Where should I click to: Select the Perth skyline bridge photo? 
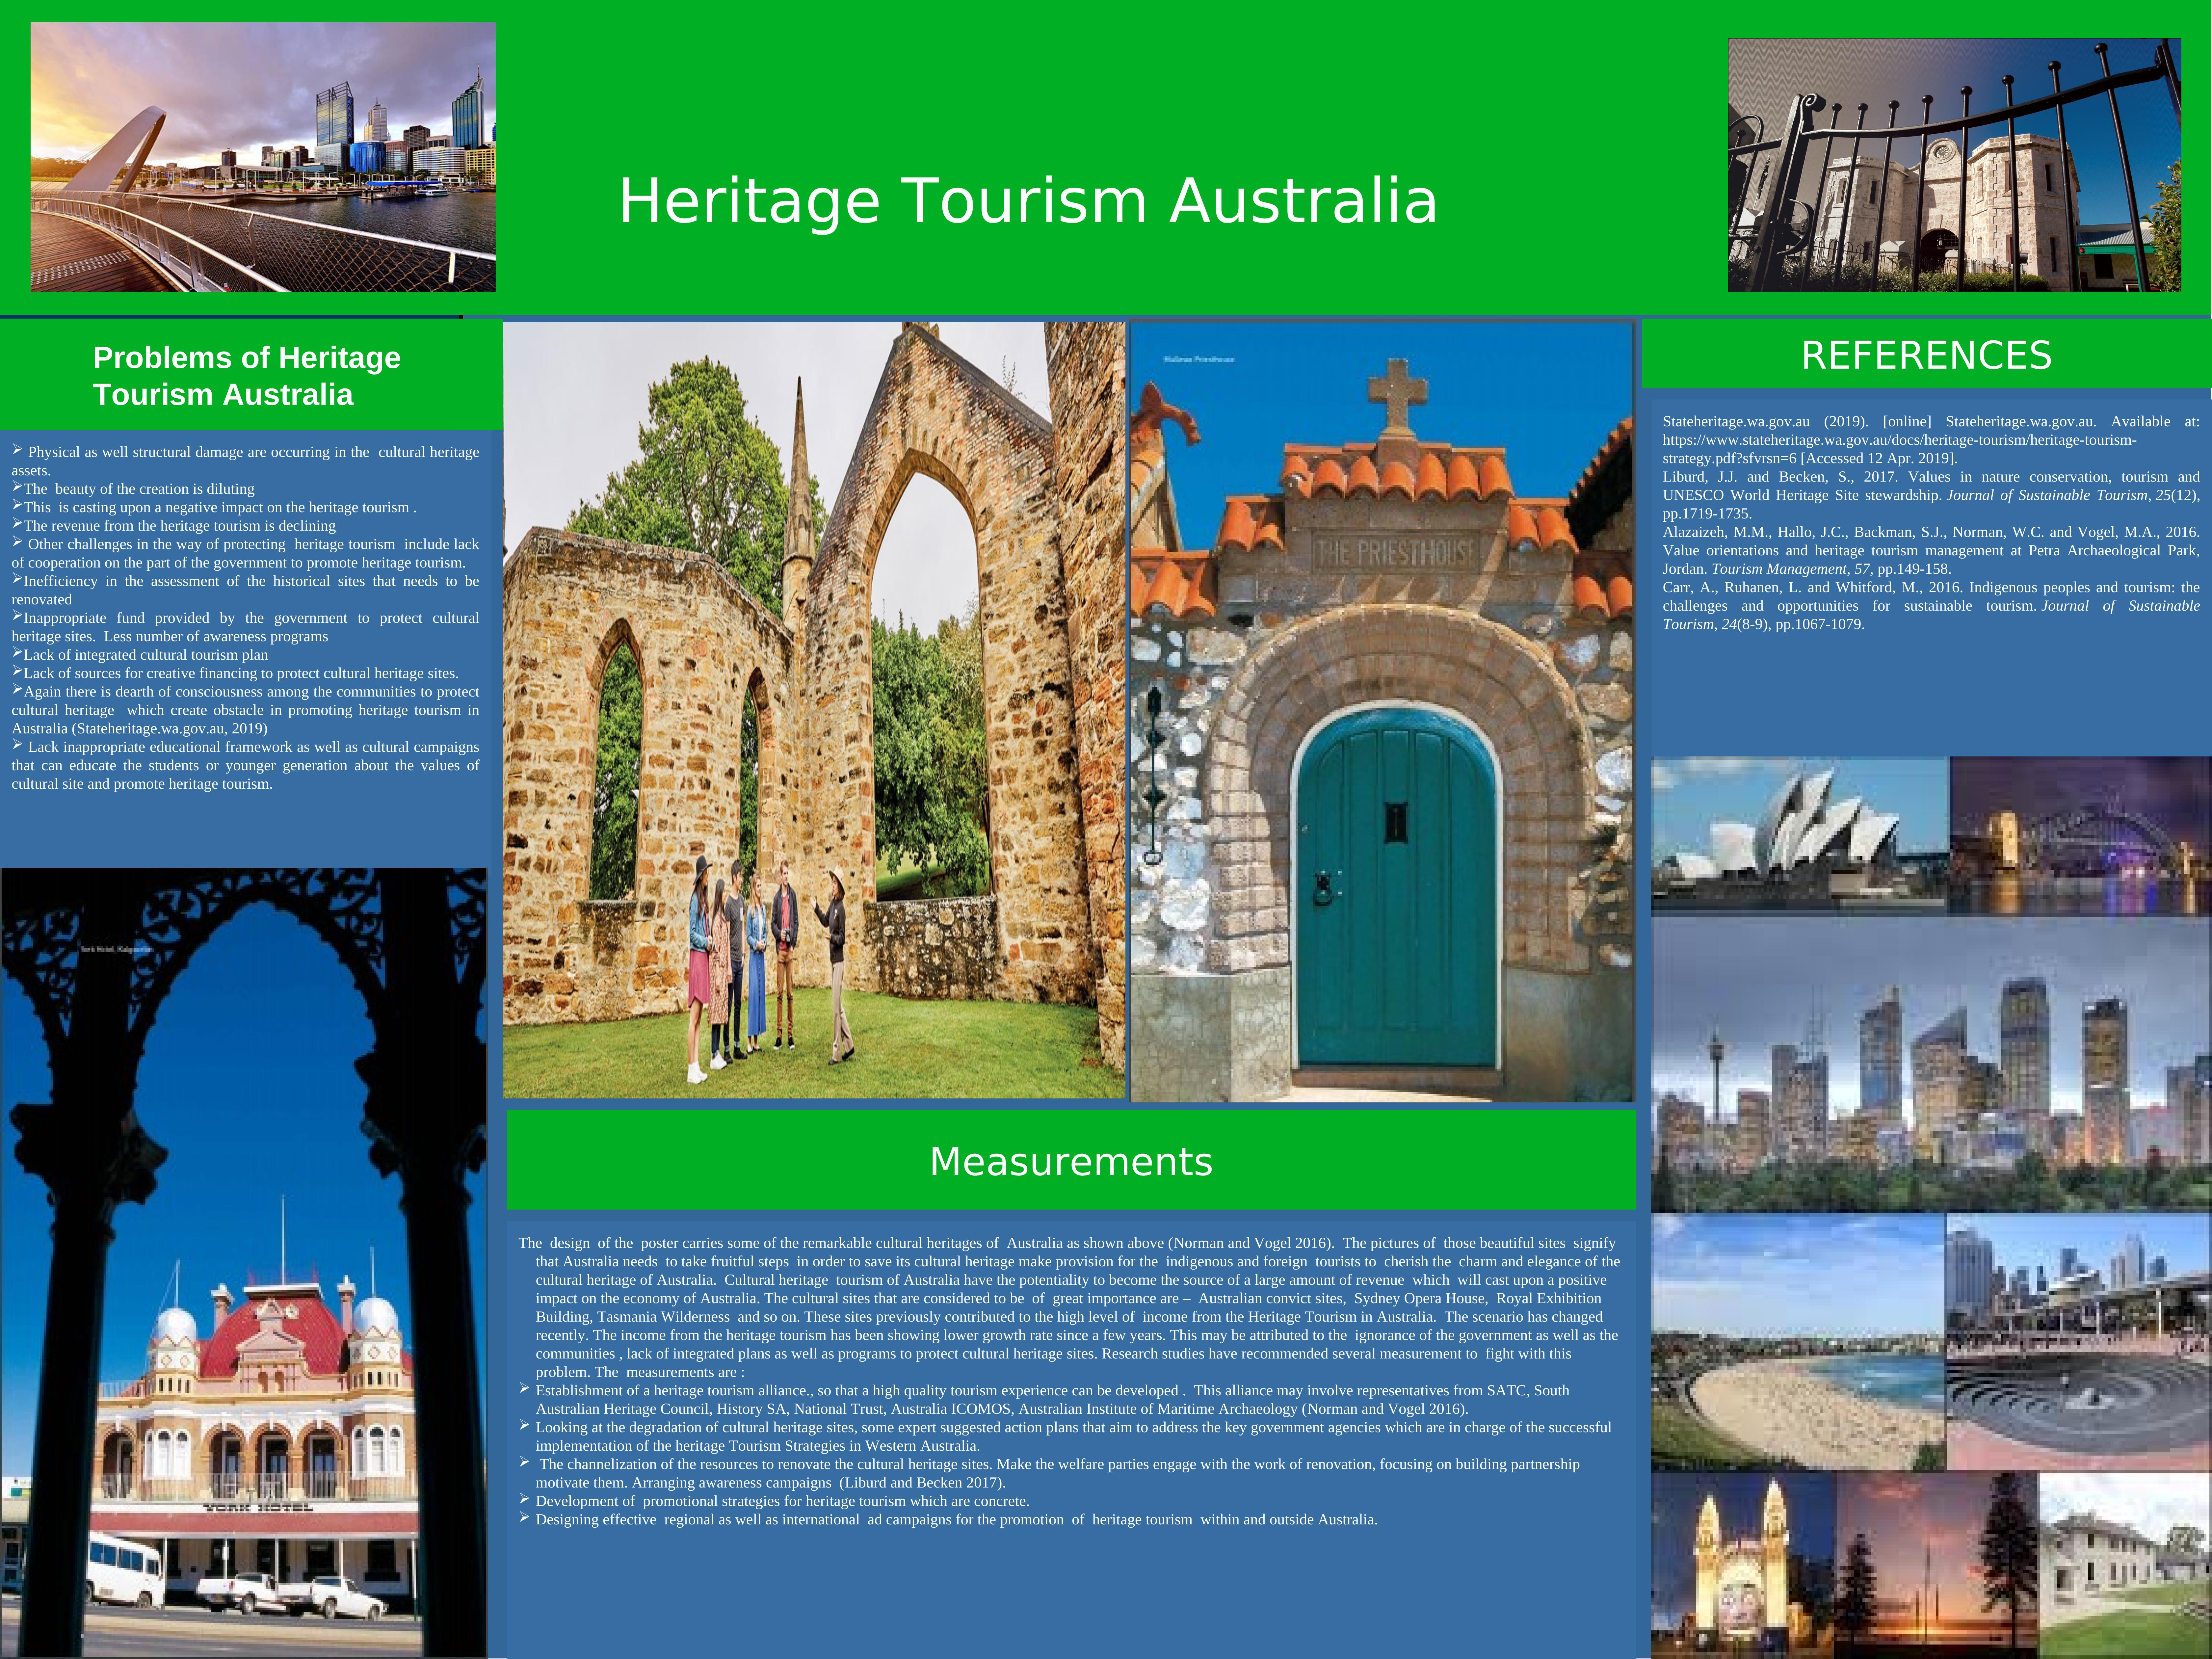point(263,157)
